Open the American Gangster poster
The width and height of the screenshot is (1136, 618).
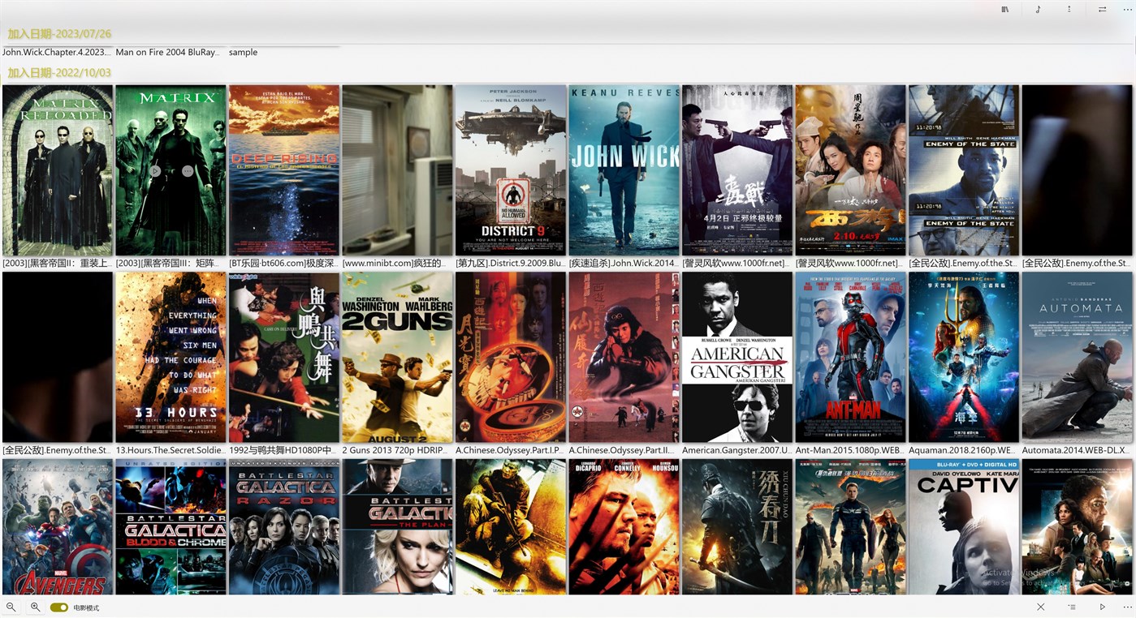[x=737, y=357]
